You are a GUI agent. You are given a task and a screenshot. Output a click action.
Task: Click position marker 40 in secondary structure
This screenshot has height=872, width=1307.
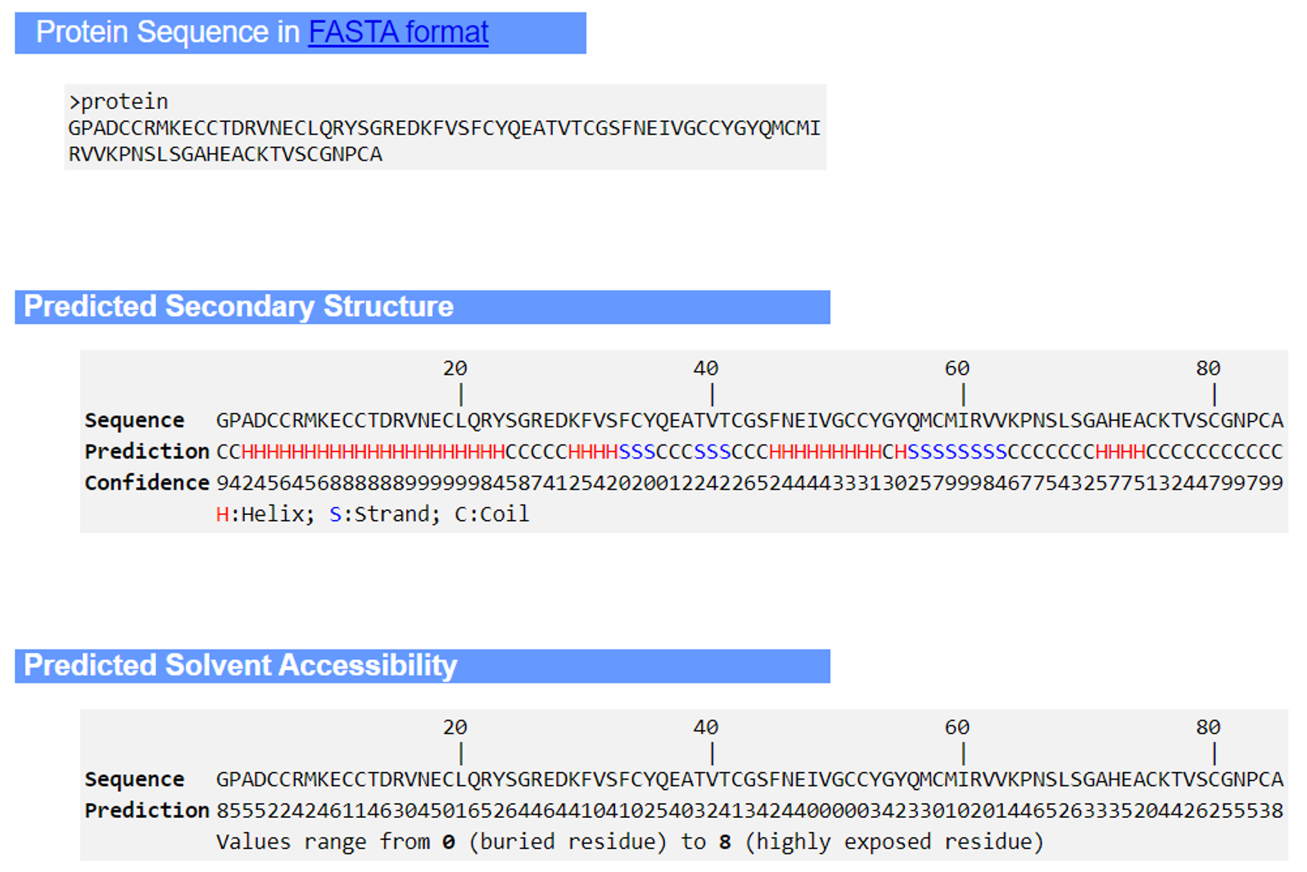click(706, 368)
